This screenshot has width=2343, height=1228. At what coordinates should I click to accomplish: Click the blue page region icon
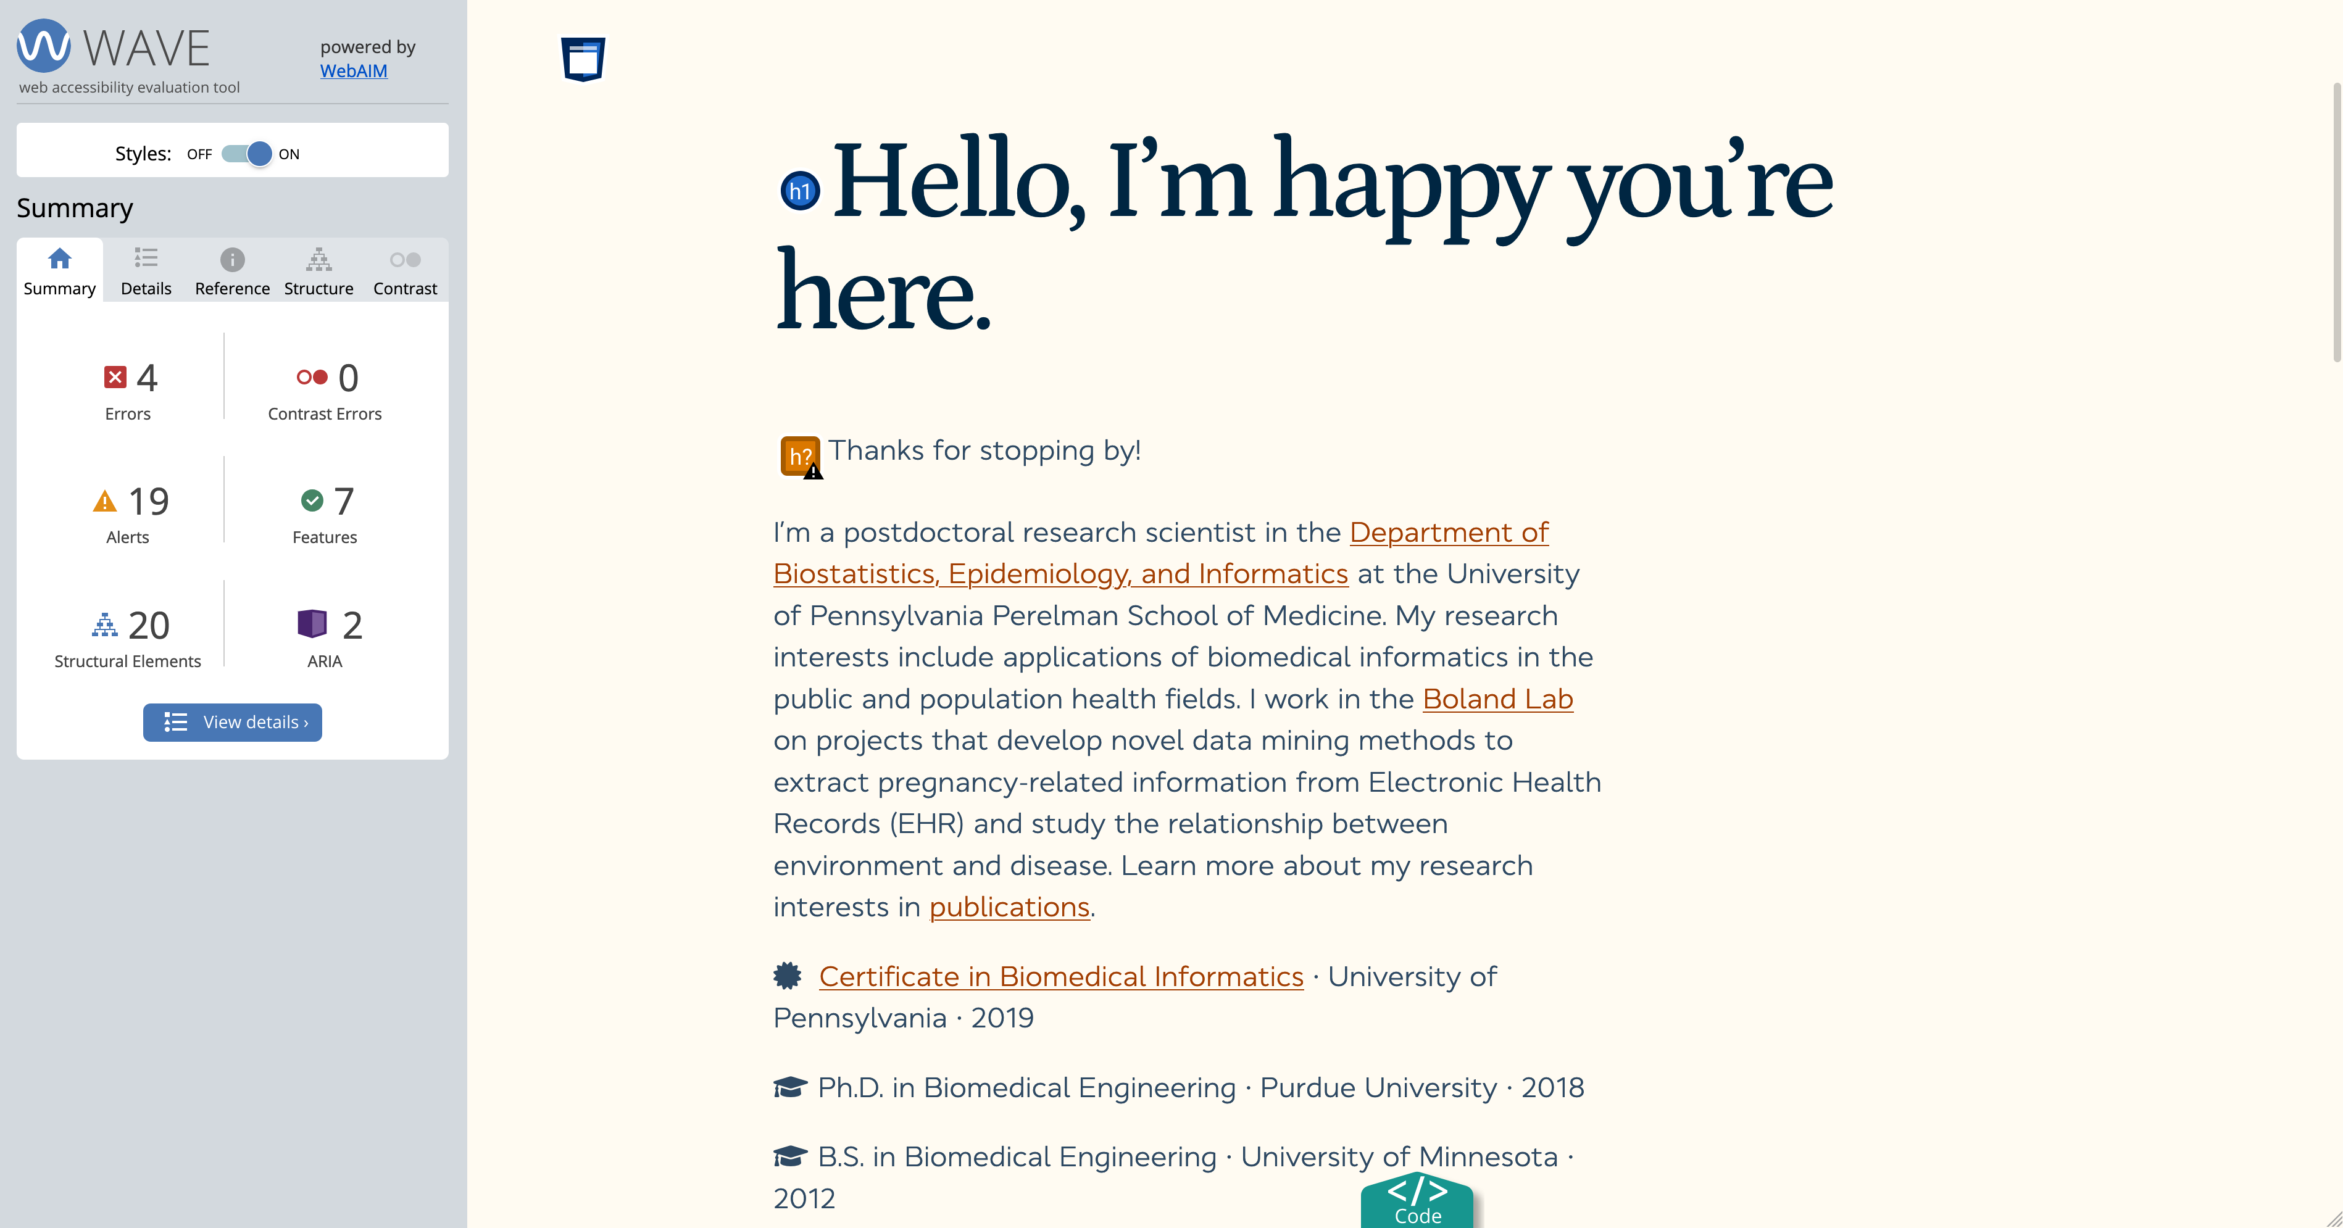583,59
